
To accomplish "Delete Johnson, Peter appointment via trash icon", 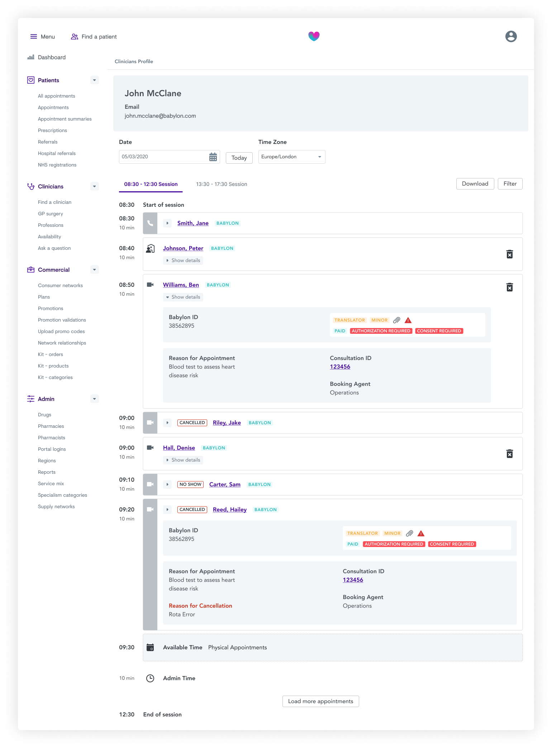I will pos(509,254).
